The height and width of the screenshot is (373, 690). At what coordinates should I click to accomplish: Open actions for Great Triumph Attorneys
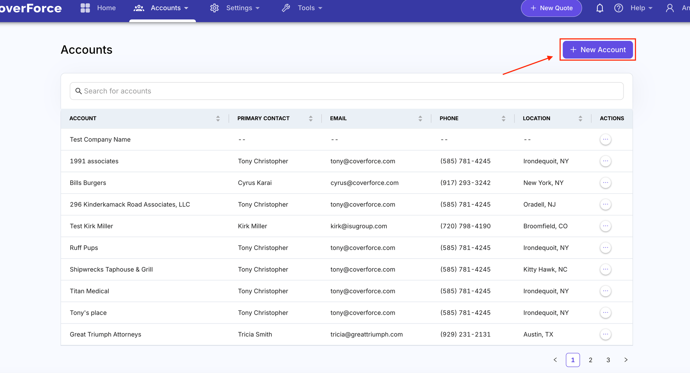point(605,334)
